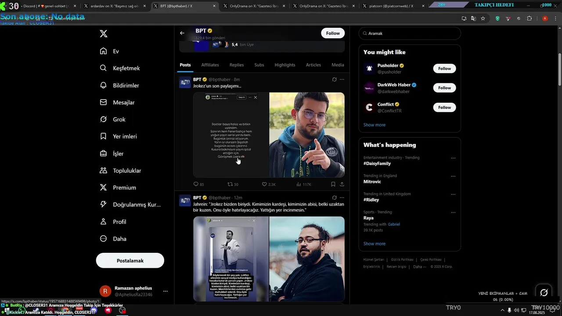The width and height of the screenshot is (562, 316).
Task: Bookmark the Jrokez'un son paylaşımı post
Action: (333, 184)
